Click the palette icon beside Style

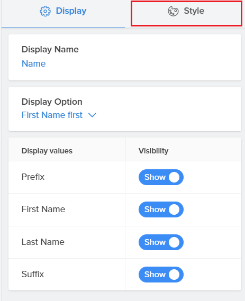point(173,11)
